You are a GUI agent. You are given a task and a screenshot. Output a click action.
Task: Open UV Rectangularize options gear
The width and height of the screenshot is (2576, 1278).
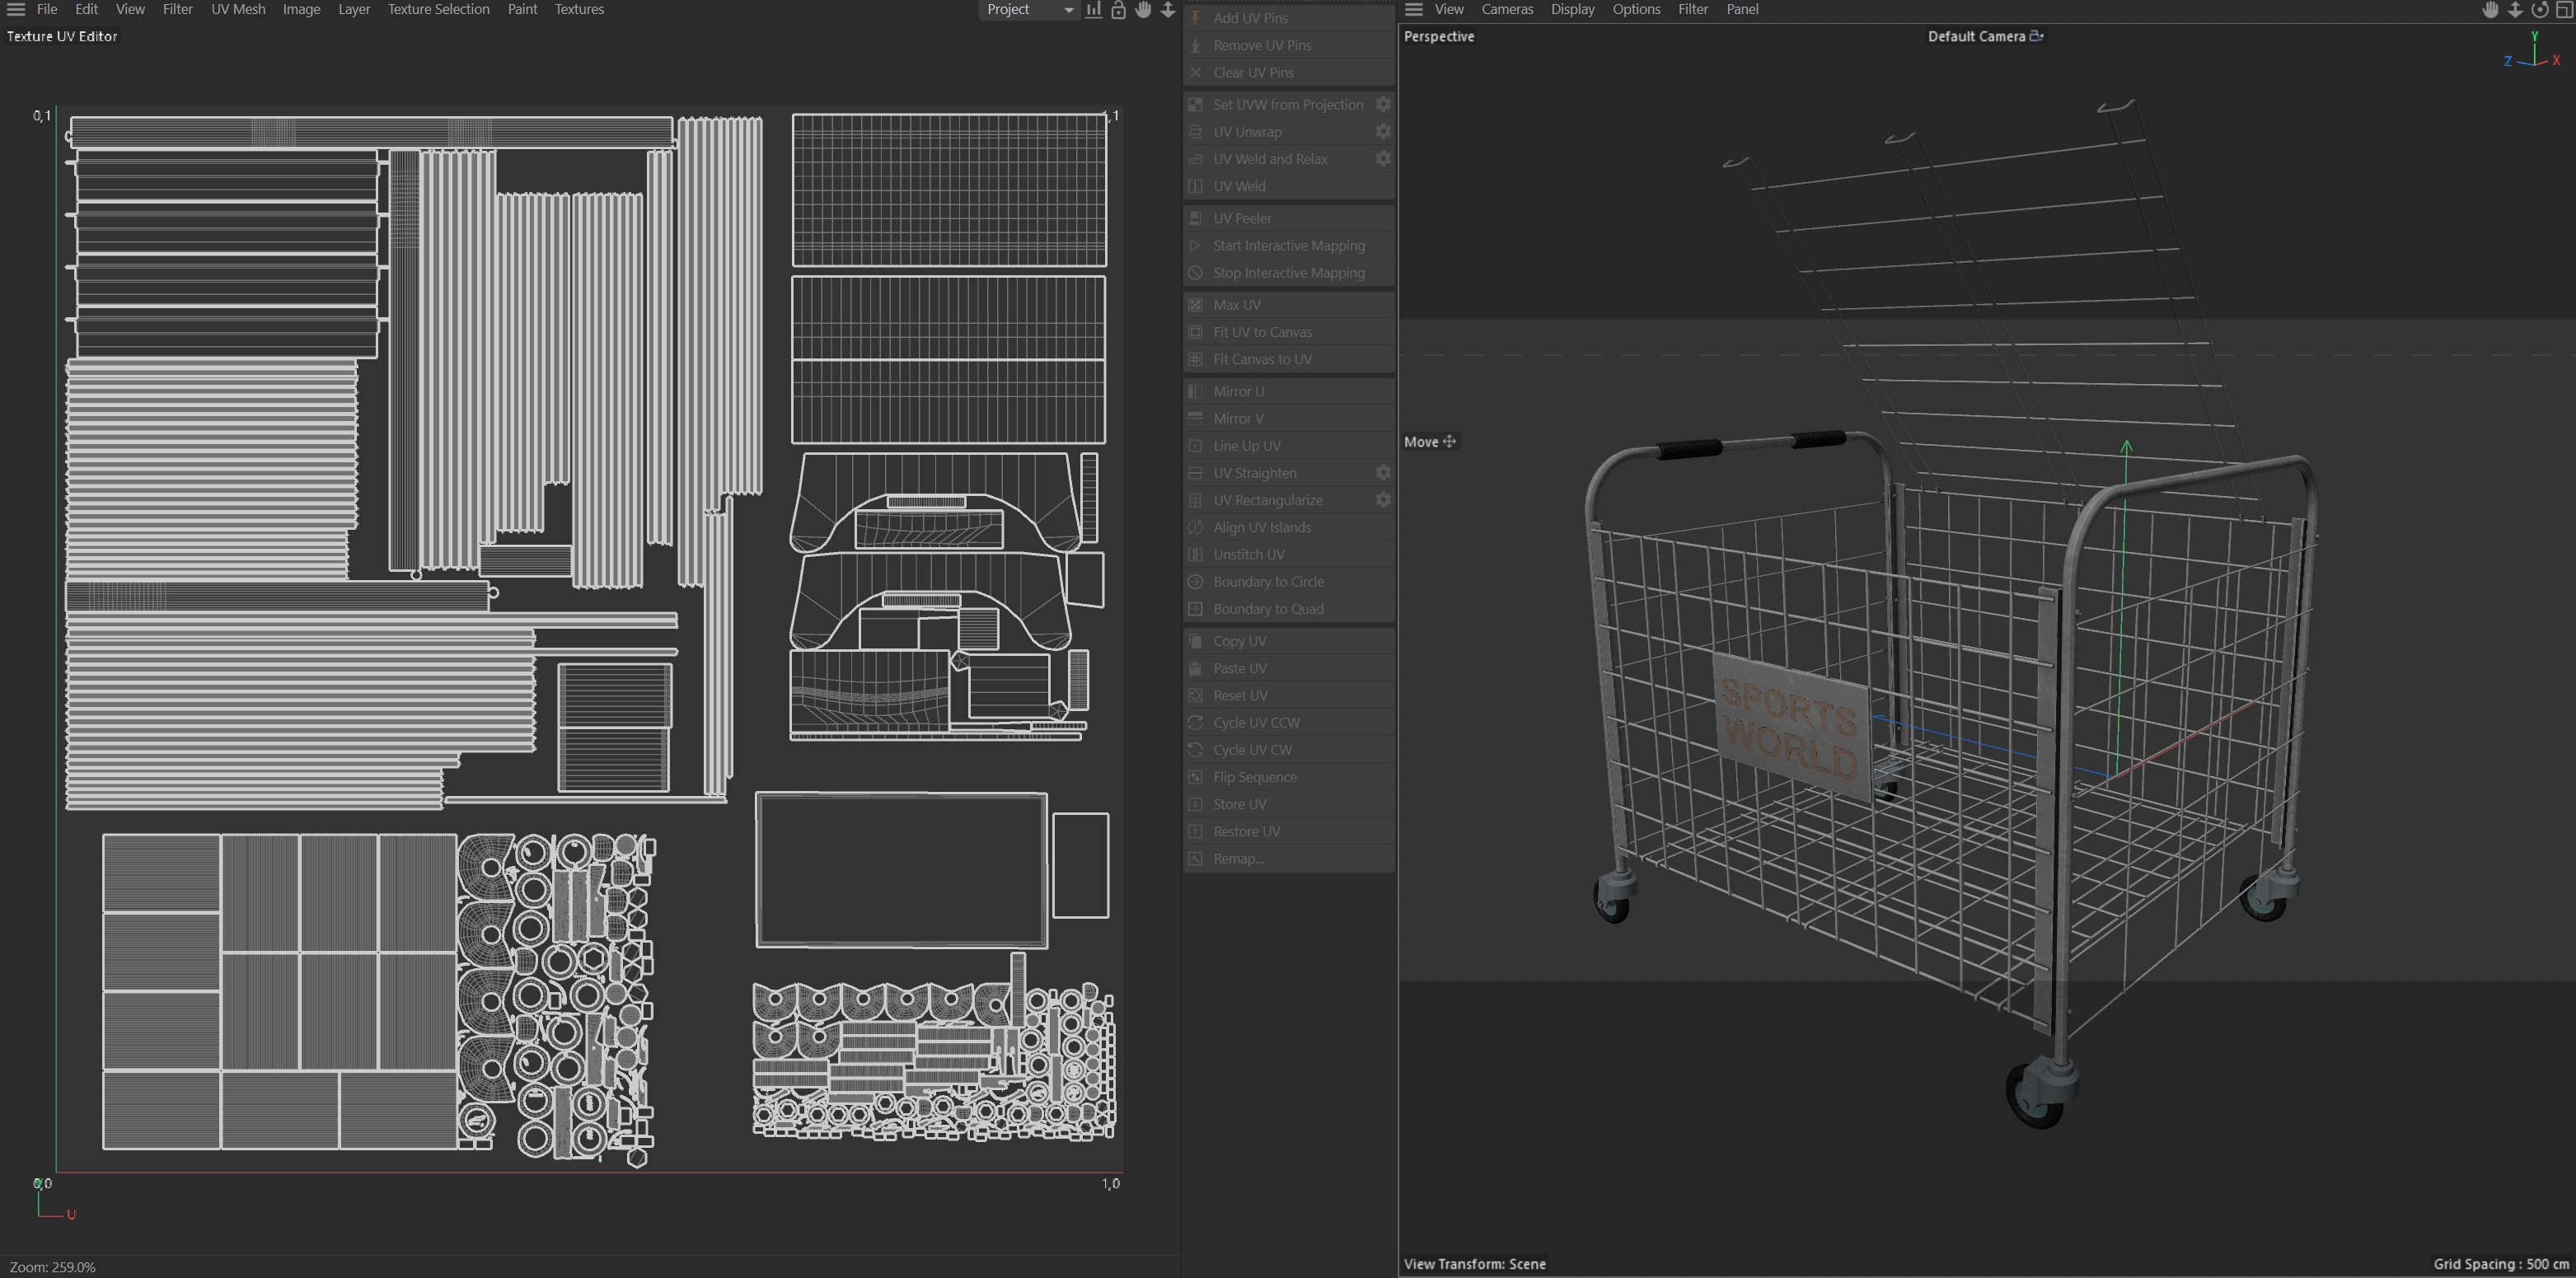click(x=1382, y=500)
